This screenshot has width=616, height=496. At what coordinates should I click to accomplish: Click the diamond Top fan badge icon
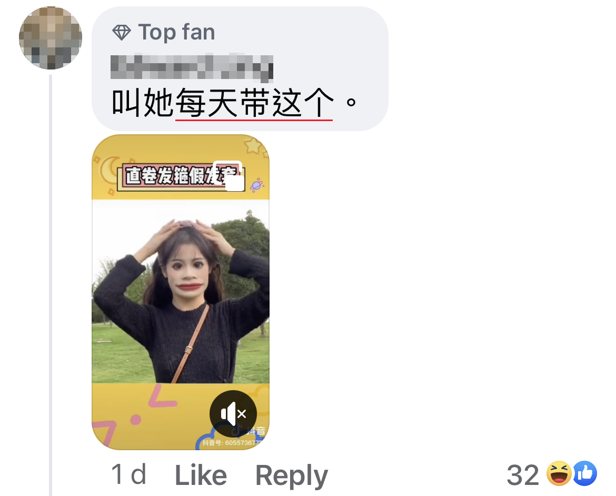pos(122,32)
